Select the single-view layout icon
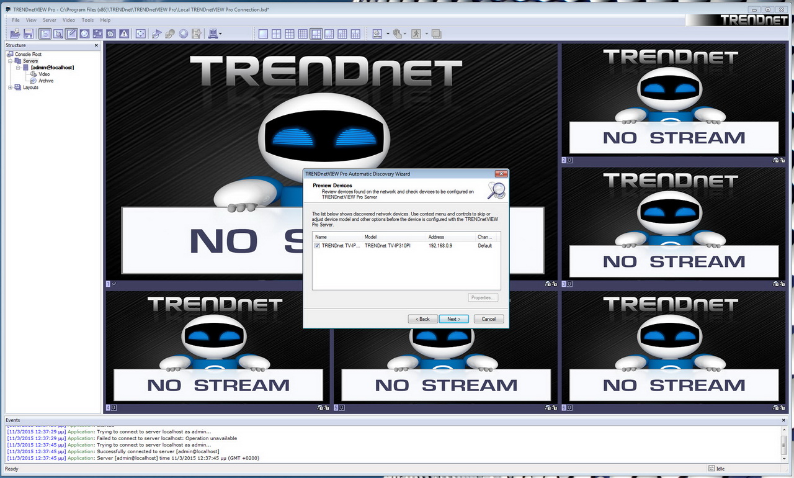The width and height of the screenshot is (794, 478). [263, 34]
